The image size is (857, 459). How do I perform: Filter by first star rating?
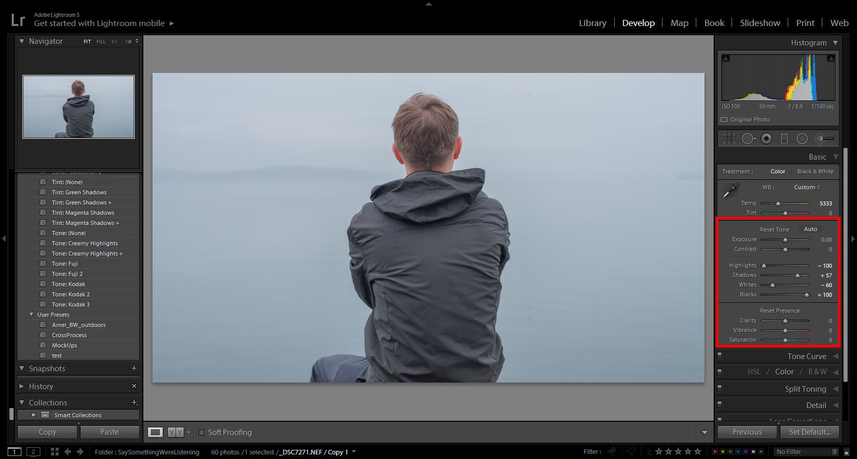659,452
